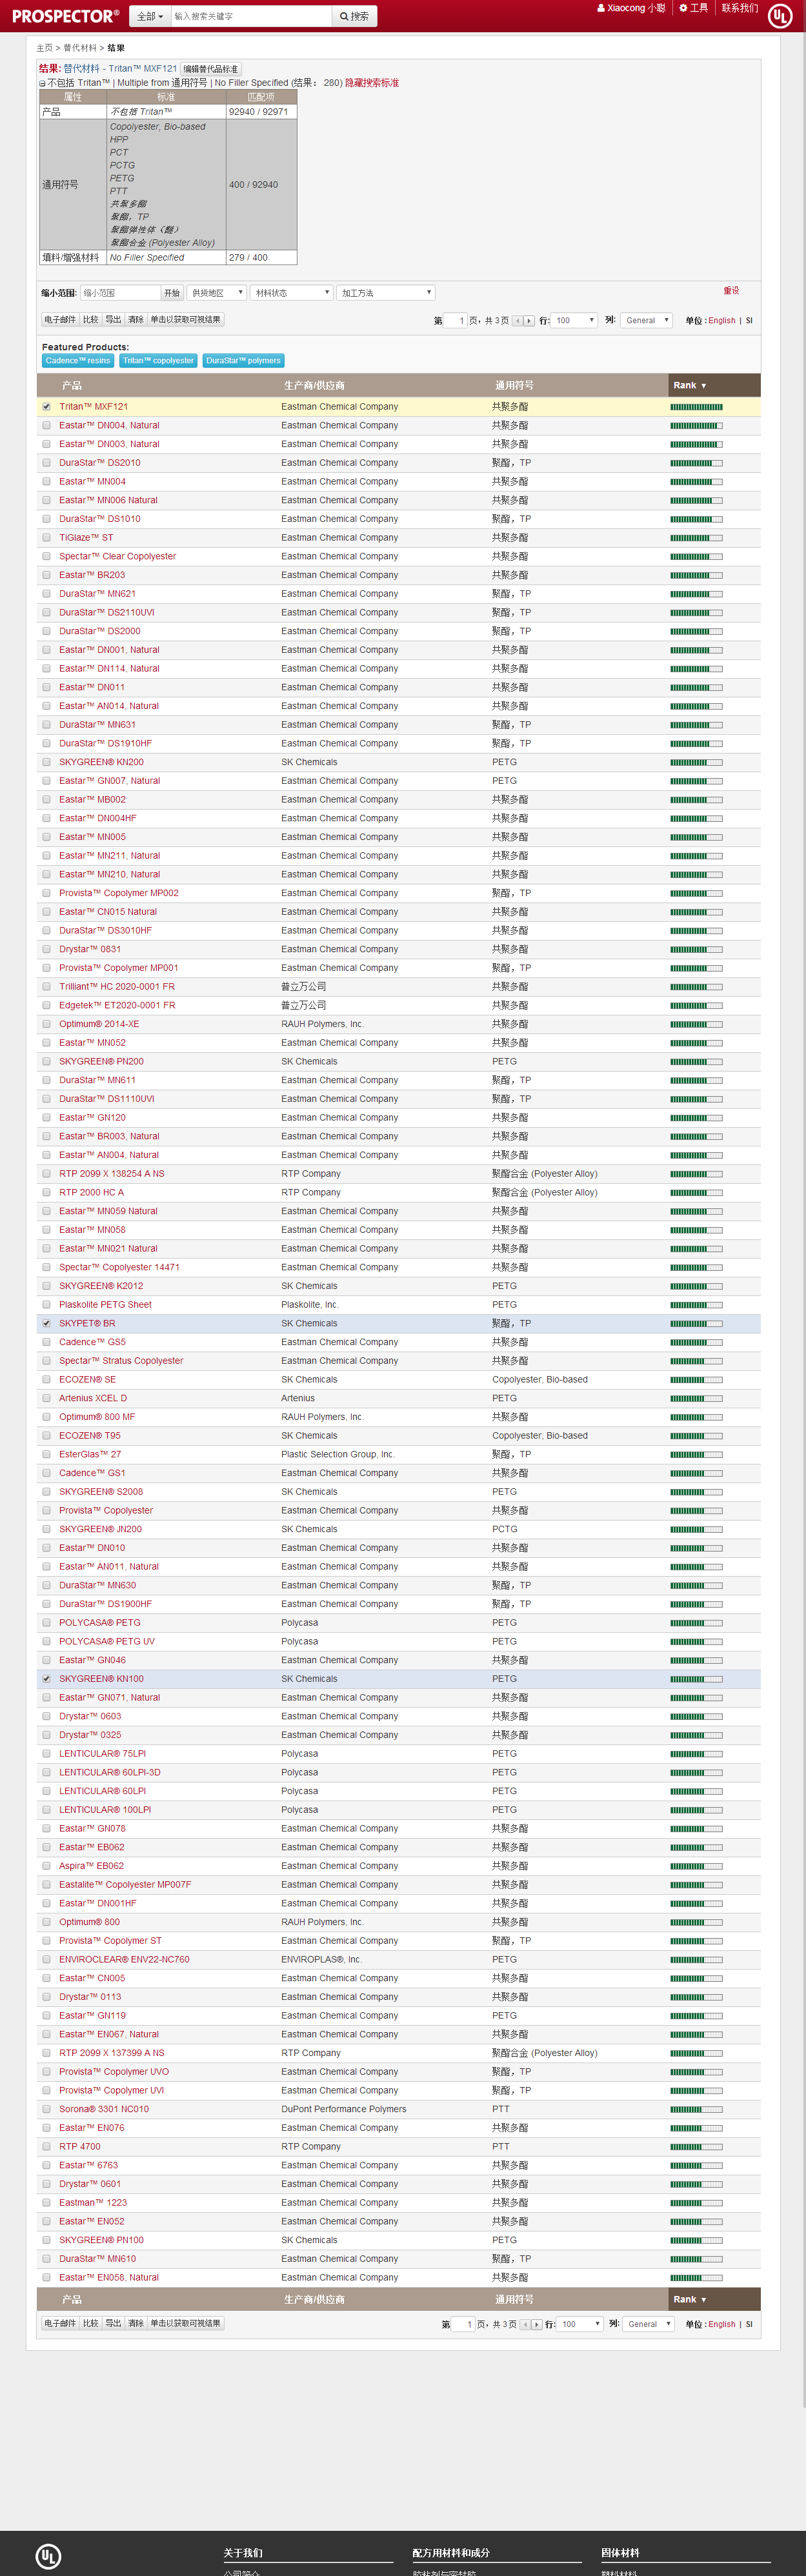806x2576 pixels.
Task: Click the Prospector logo in the header
Action: (65, 16)
